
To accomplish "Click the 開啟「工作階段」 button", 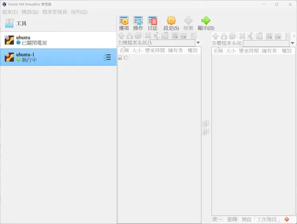I will click(261, 219).
